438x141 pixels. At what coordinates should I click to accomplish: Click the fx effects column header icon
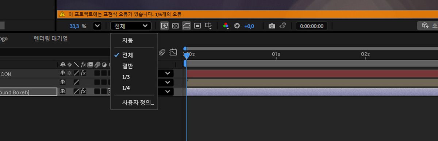[x=84, y=65]
